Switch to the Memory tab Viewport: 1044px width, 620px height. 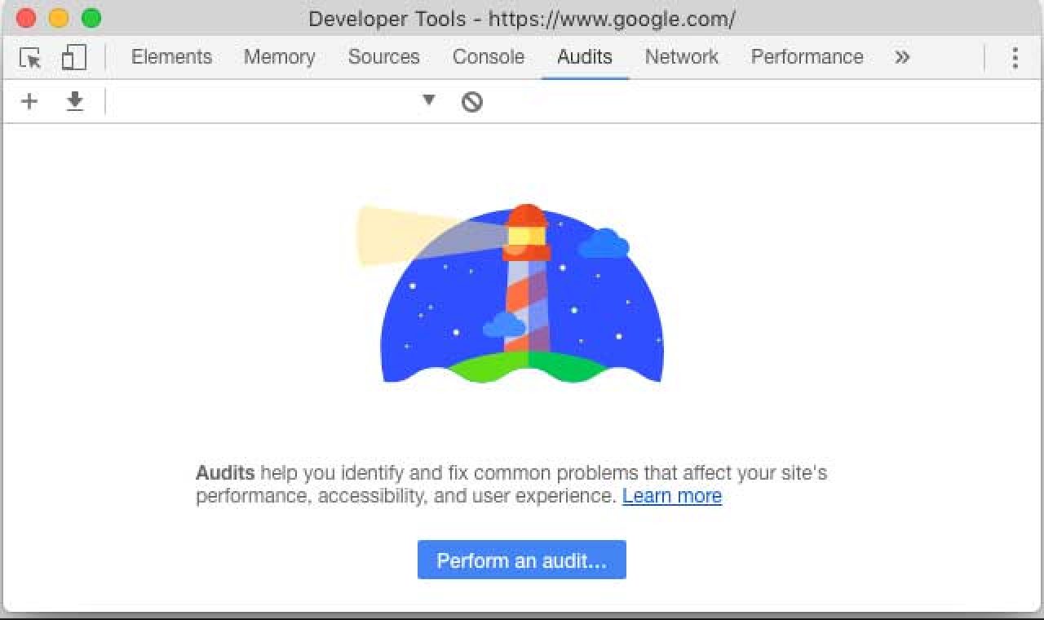coord(279,57)
